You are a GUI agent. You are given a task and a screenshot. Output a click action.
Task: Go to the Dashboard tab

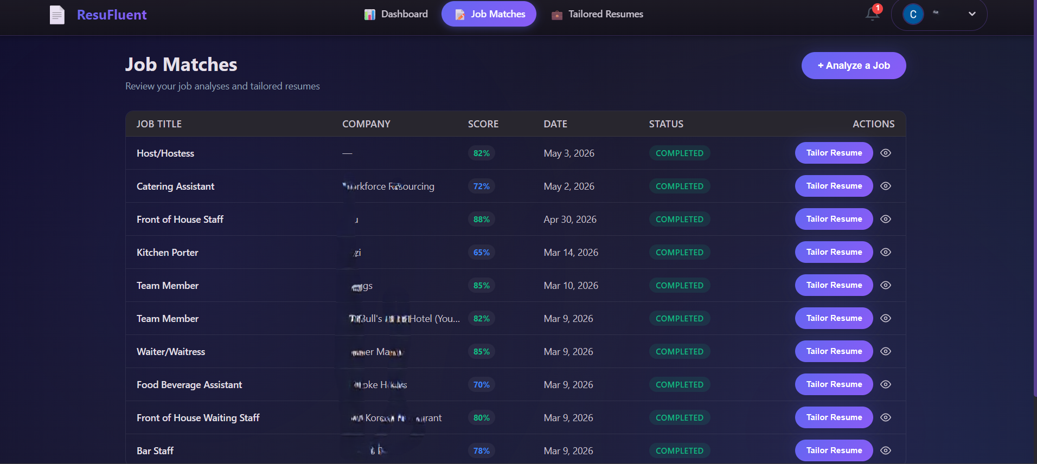click(396, 14)
